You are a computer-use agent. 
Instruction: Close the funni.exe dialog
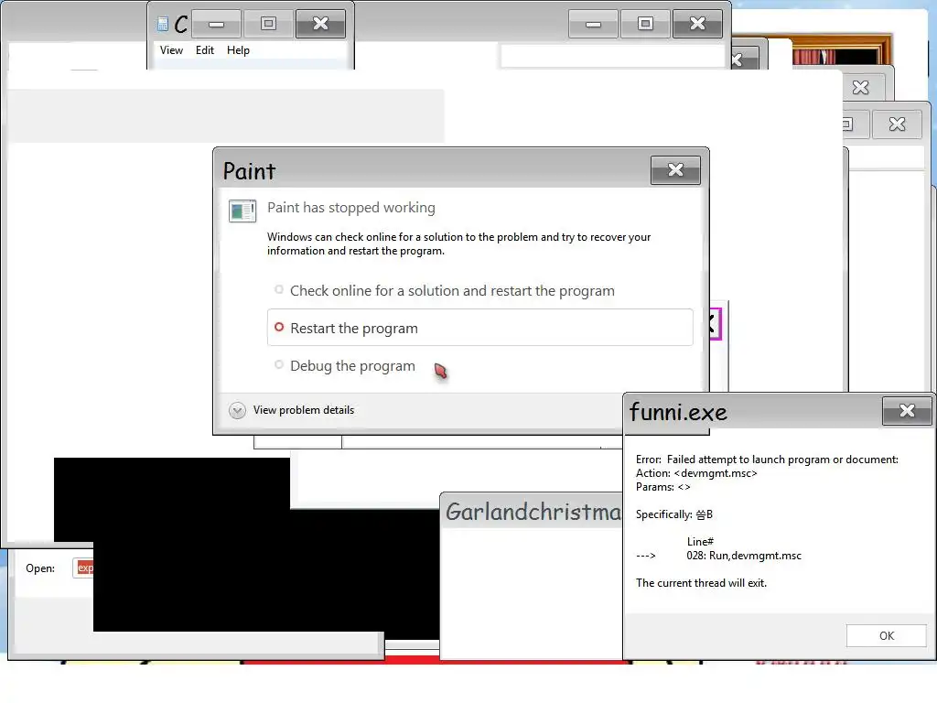click(x=907, y=411)
